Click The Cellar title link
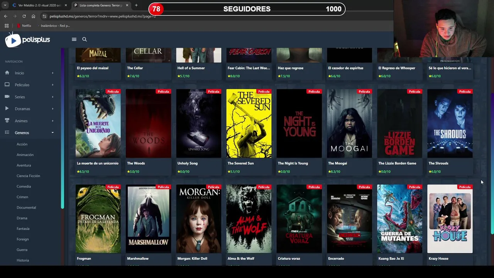 coord(135,68)
